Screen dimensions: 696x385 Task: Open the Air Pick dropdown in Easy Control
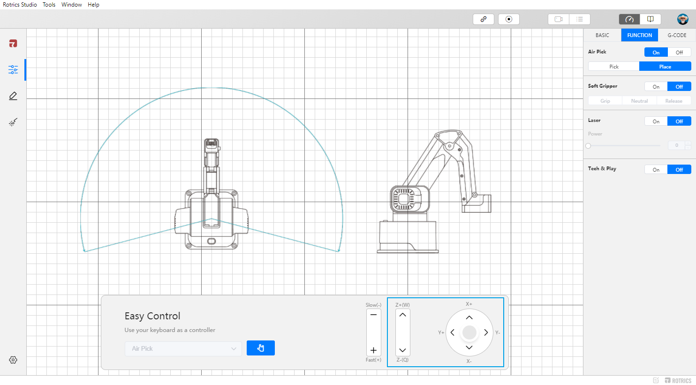pyautogui.click(x=183, y=348)
